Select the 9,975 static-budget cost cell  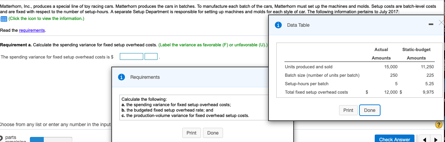click(x=428, y=92)
